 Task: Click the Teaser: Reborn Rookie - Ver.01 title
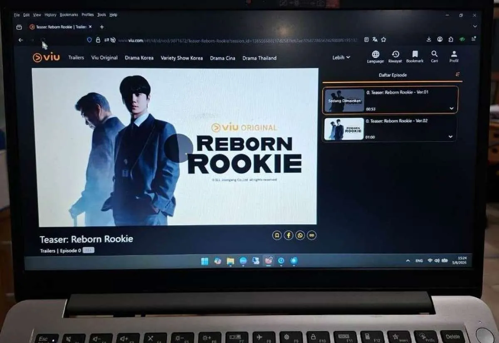[x=397, y=92]
